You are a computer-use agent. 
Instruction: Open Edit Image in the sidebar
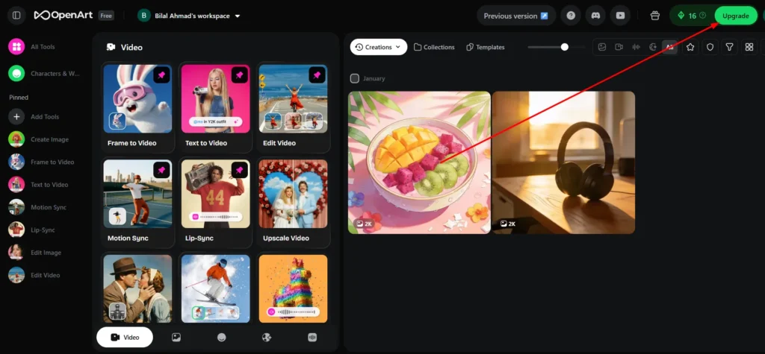(35, 252)
